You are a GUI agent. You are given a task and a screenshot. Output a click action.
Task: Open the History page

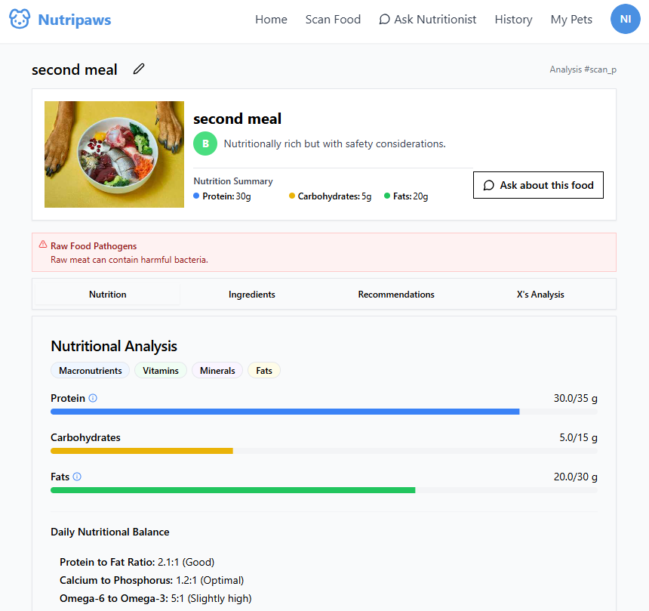[513, 20]
